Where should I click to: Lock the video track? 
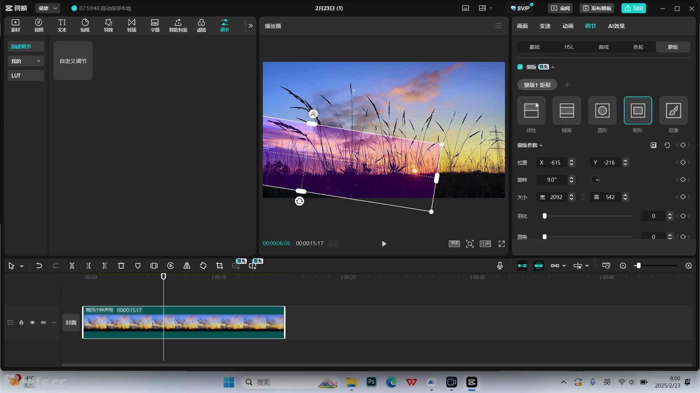click(22, 322)
